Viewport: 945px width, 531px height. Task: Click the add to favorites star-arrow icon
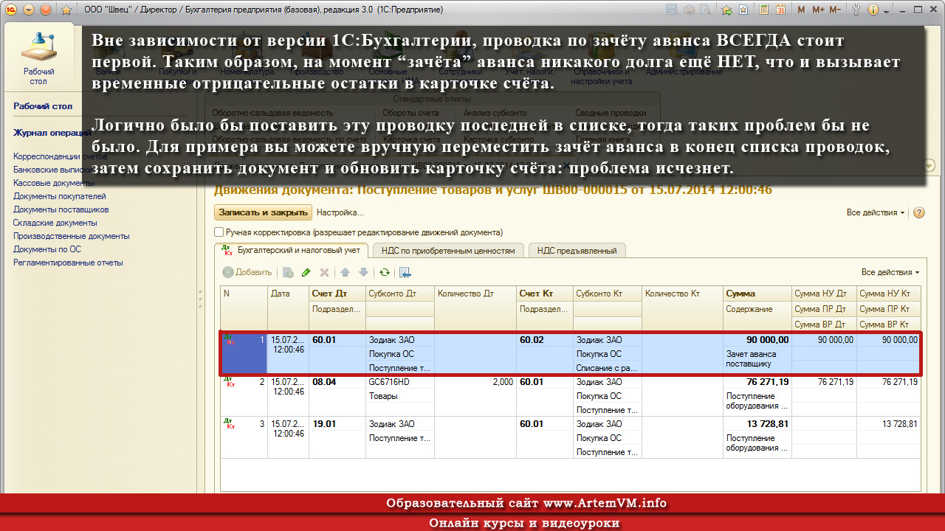point(726,10)
